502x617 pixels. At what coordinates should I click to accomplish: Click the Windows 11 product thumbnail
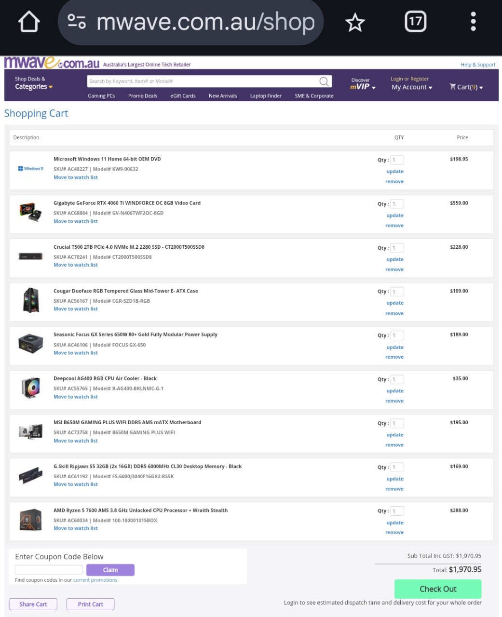click(x=31, y=169)
